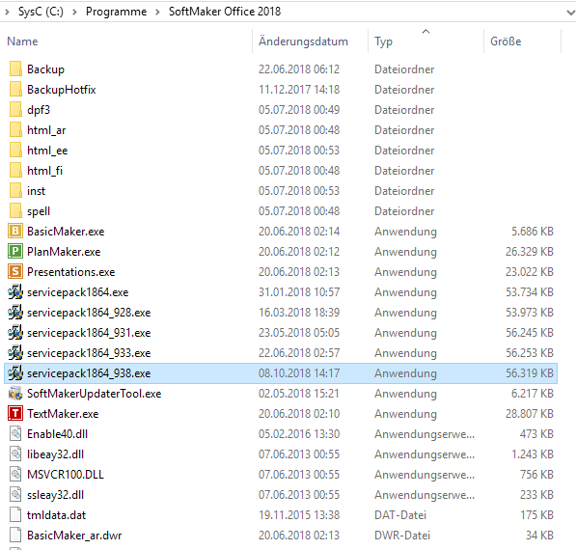
Task: Click the Presentations.exe application icon
Action: pyautogui.click(x=15, y=272)
